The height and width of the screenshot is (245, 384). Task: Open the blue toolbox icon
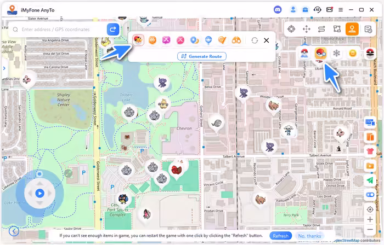click(x=305, y=10)
